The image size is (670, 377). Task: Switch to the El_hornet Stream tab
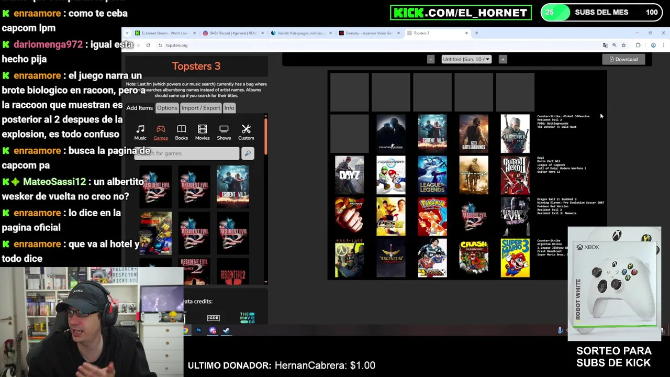[x=164, y=33]
